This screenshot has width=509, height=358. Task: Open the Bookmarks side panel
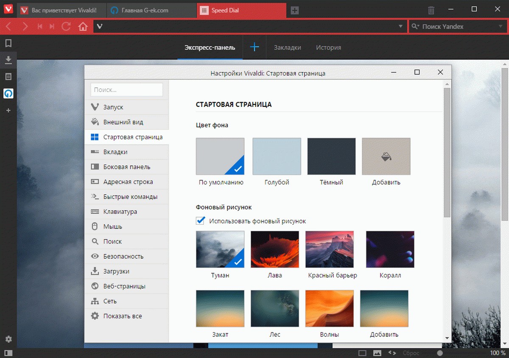tap(8, 43)
